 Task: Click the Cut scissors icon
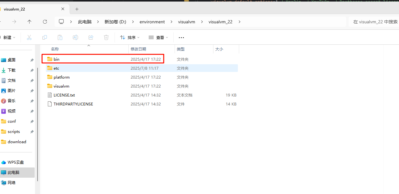(29, 37)
